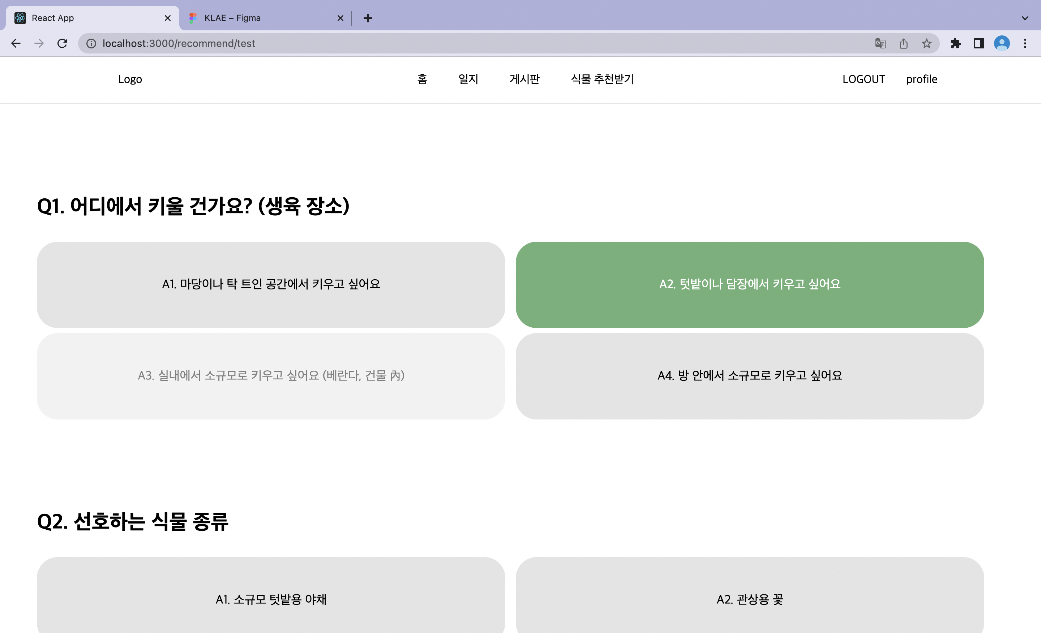
Task: Open a new tab with plus button
Action: pyautogui.click(x=368, y=18)
